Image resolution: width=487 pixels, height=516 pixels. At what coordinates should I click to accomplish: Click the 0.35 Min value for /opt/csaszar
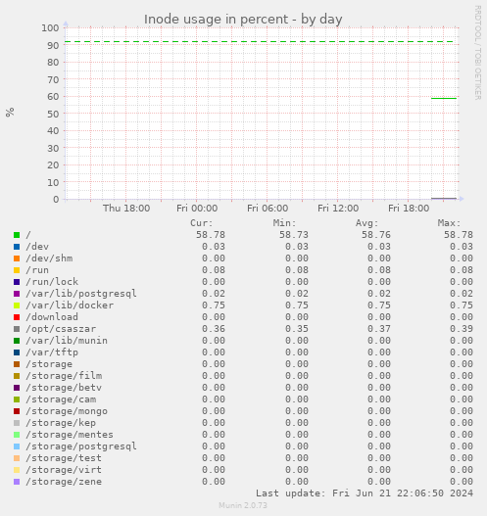tap(297, 329)
